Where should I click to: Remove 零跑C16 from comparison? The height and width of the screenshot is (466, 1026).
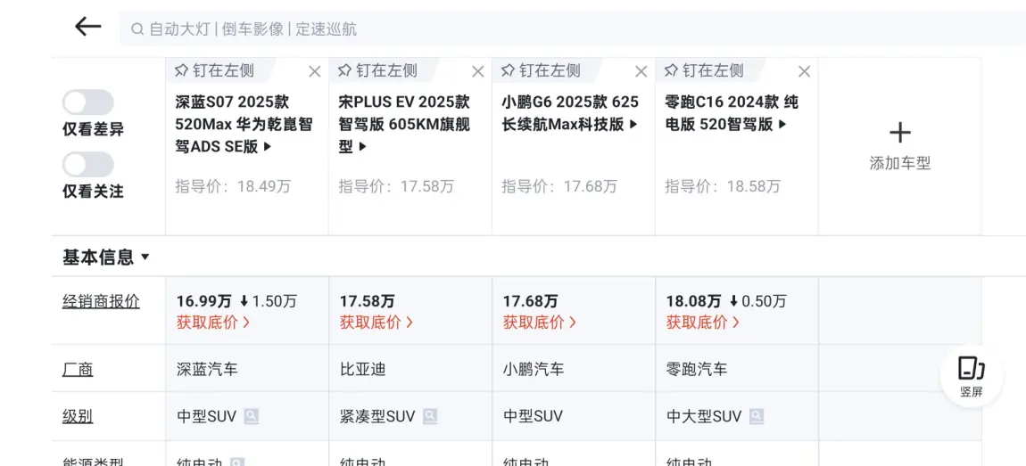pyautogui.click(x=805, y=71)
